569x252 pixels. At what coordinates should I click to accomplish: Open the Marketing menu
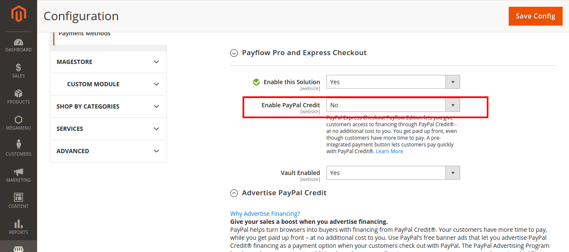click(18, 175)
